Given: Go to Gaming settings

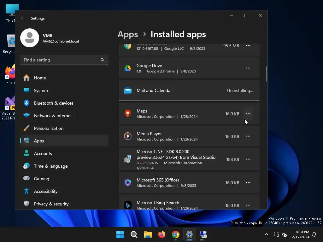Looking at the screenshot, I should pos(64,179).
